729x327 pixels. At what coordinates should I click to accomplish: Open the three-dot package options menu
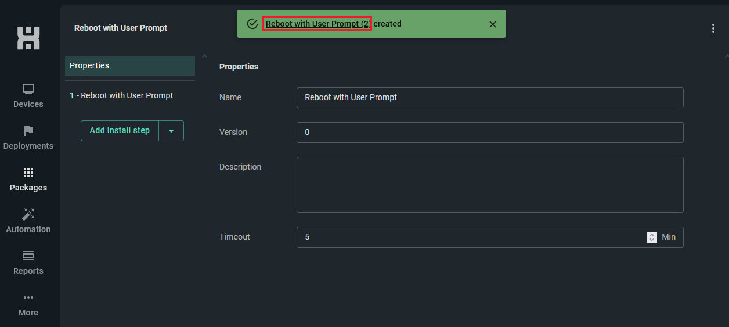point(713,28)
